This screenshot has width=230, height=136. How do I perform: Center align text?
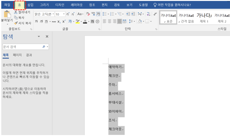tap(109, 22)
